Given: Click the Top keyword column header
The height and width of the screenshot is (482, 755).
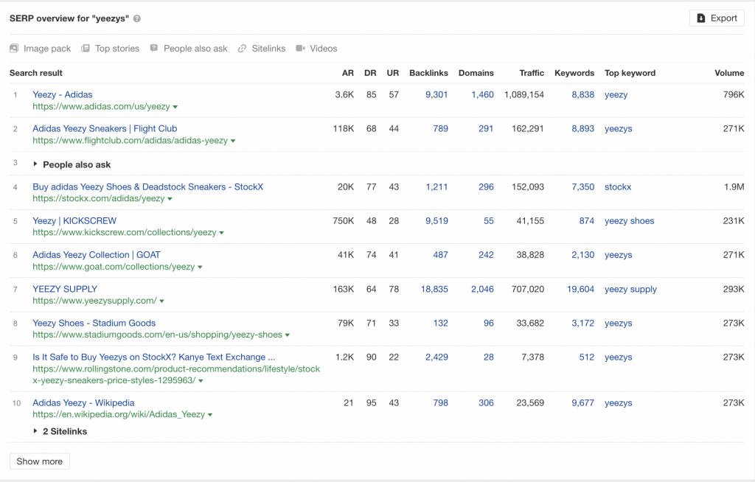Looking at the screenshot, I should 630,73.
